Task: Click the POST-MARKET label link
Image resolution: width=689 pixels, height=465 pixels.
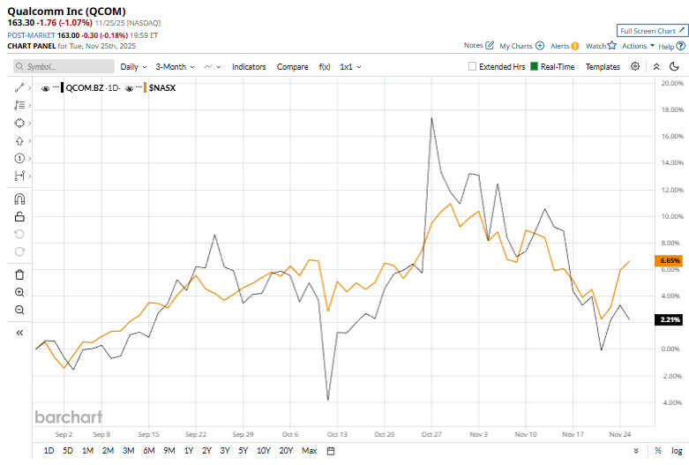Action: click(x=31, y=35)
